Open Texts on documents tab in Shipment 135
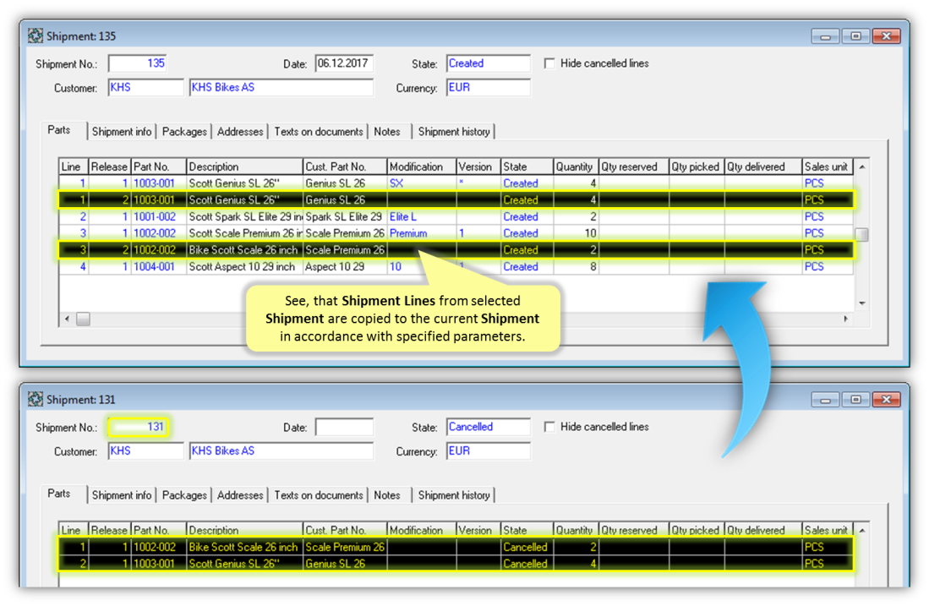 pos(318,132)
